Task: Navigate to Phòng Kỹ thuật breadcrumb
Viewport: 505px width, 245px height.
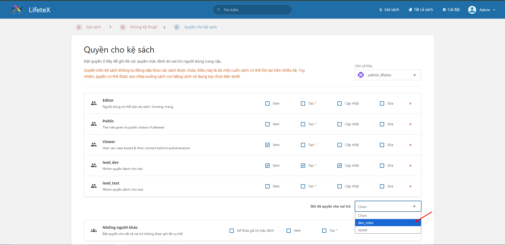Action: pos(143,27)
